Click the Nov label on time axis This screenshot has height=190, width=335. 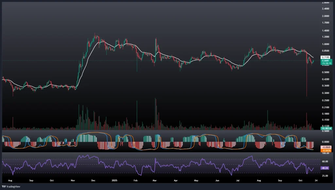(73, 180)
